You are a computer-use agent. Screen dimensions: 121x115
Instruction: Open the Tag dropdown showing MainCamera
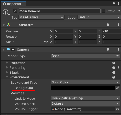click(41, 17)
